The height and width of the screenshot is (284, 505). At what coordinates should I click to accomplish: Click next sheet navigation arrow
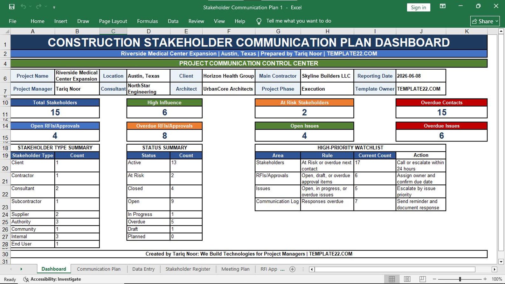[x=21, y=269]
